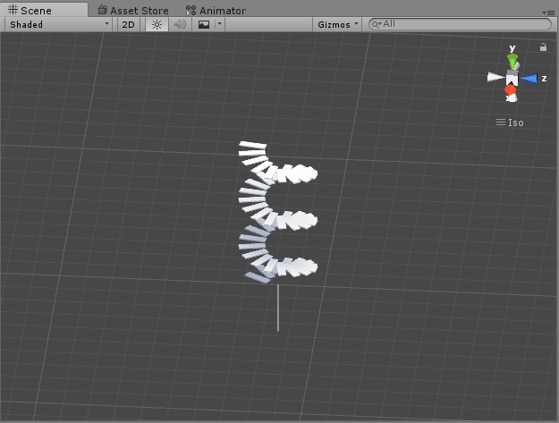Viewport: 559px width, 423px height.
Task: Toggle scene lighting sun icon
Action: click(x=157, y=24)
